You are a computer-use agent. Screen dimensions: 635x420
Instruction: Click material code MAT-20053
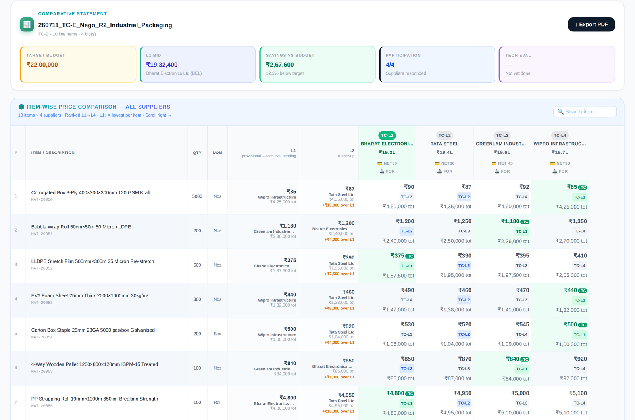click(42, 303)
